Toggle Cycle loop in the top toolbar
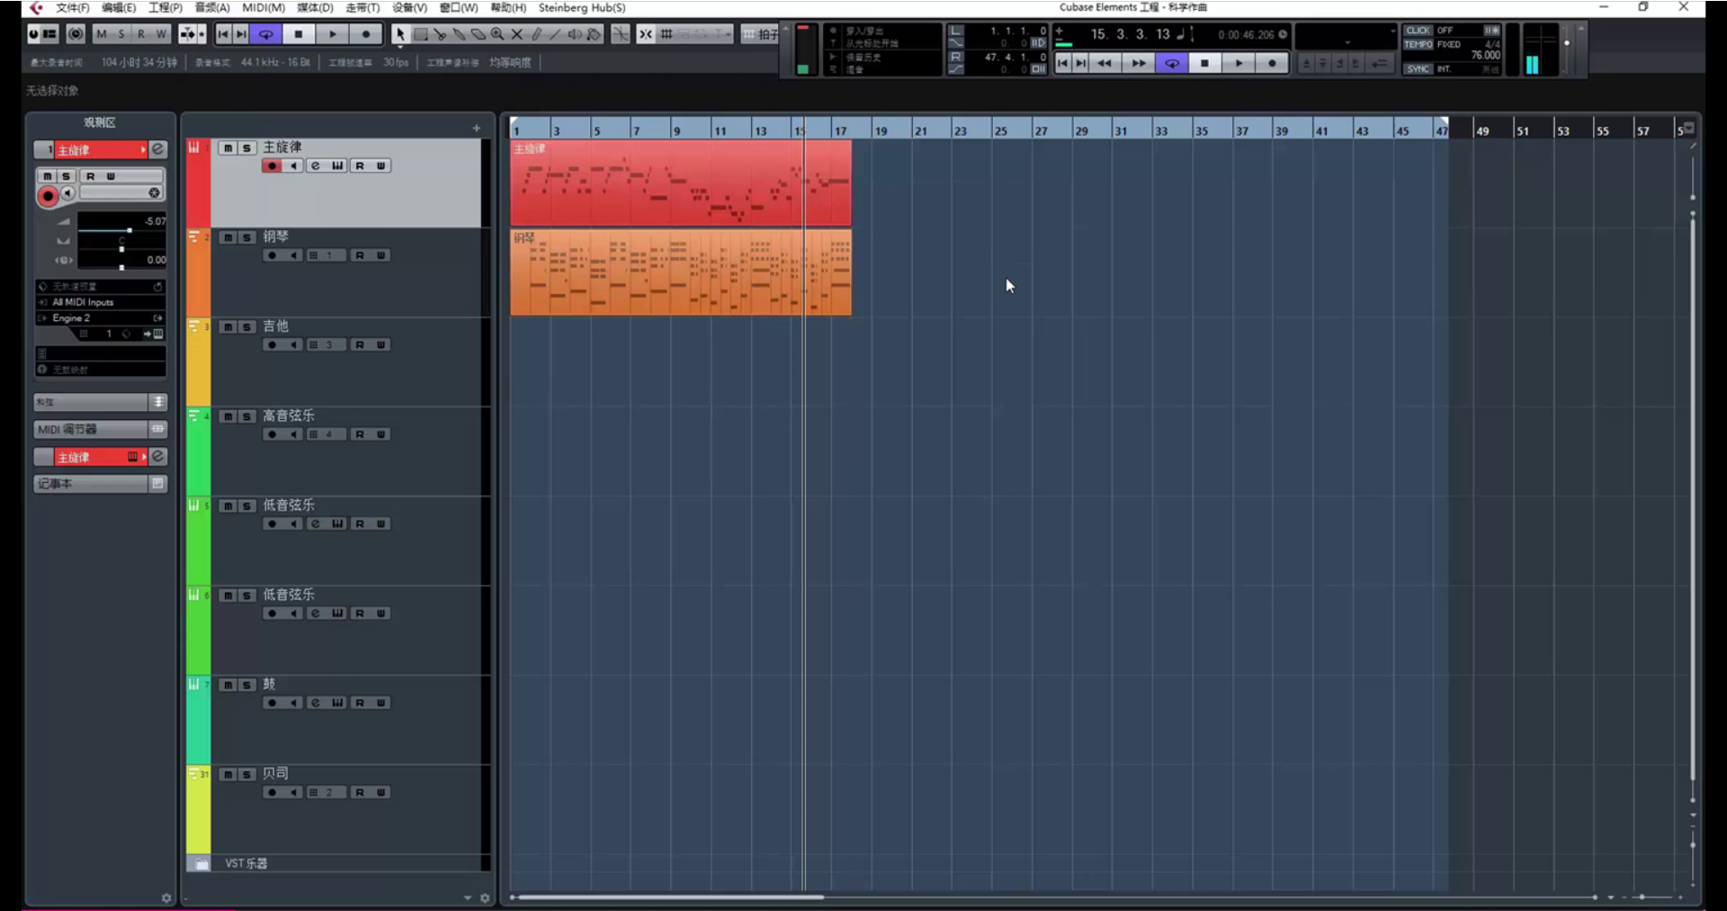1727x911 pixels. (x=266, y=34)
